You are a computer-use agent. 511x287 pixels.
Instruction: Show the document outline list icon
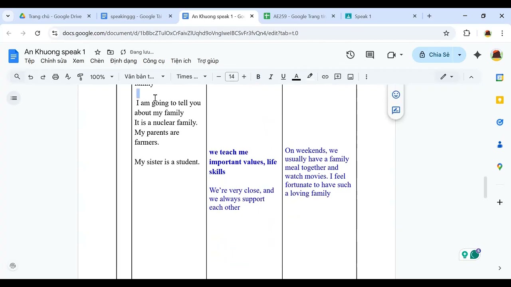point(14,98)
